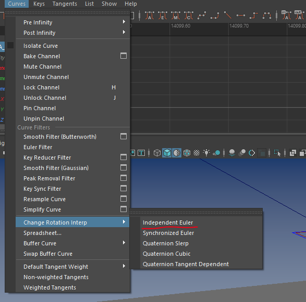Click the Isolate Select icon
Viewport: 306px width, 302px height.
(277, 153)
